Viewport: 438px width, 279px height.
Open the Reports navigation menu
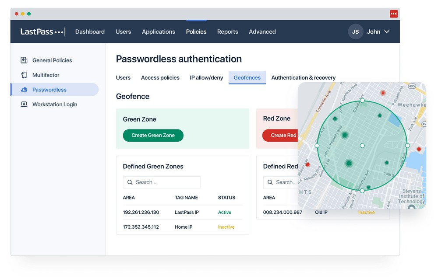tap(227, 31)
